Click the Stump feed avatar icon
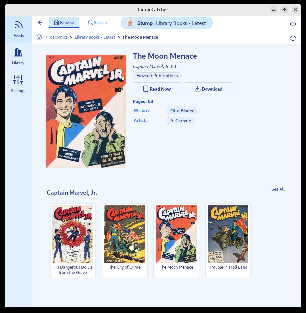306x313 pixels. 130,23
